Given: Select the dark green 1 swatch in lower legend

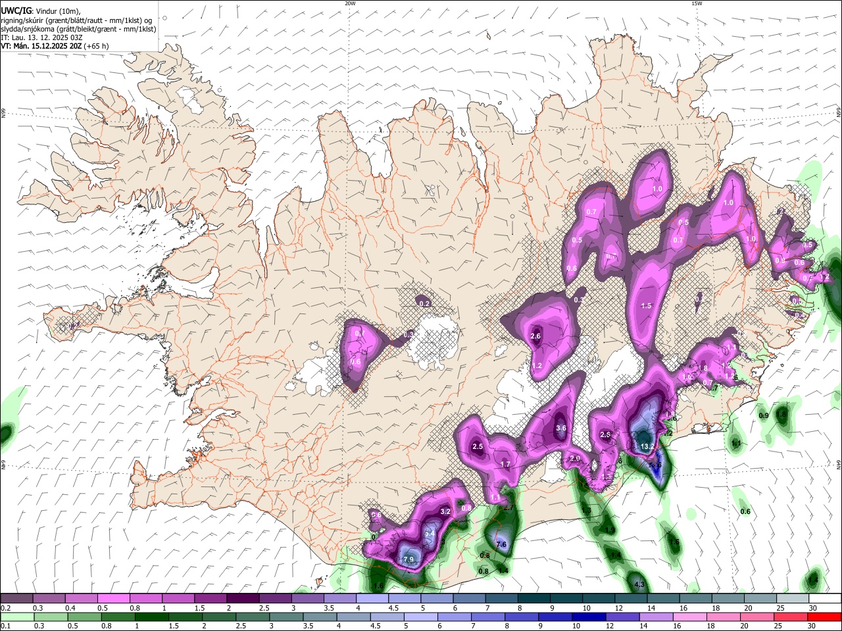Looking at the screenshot, I should (x=151, y=617).
